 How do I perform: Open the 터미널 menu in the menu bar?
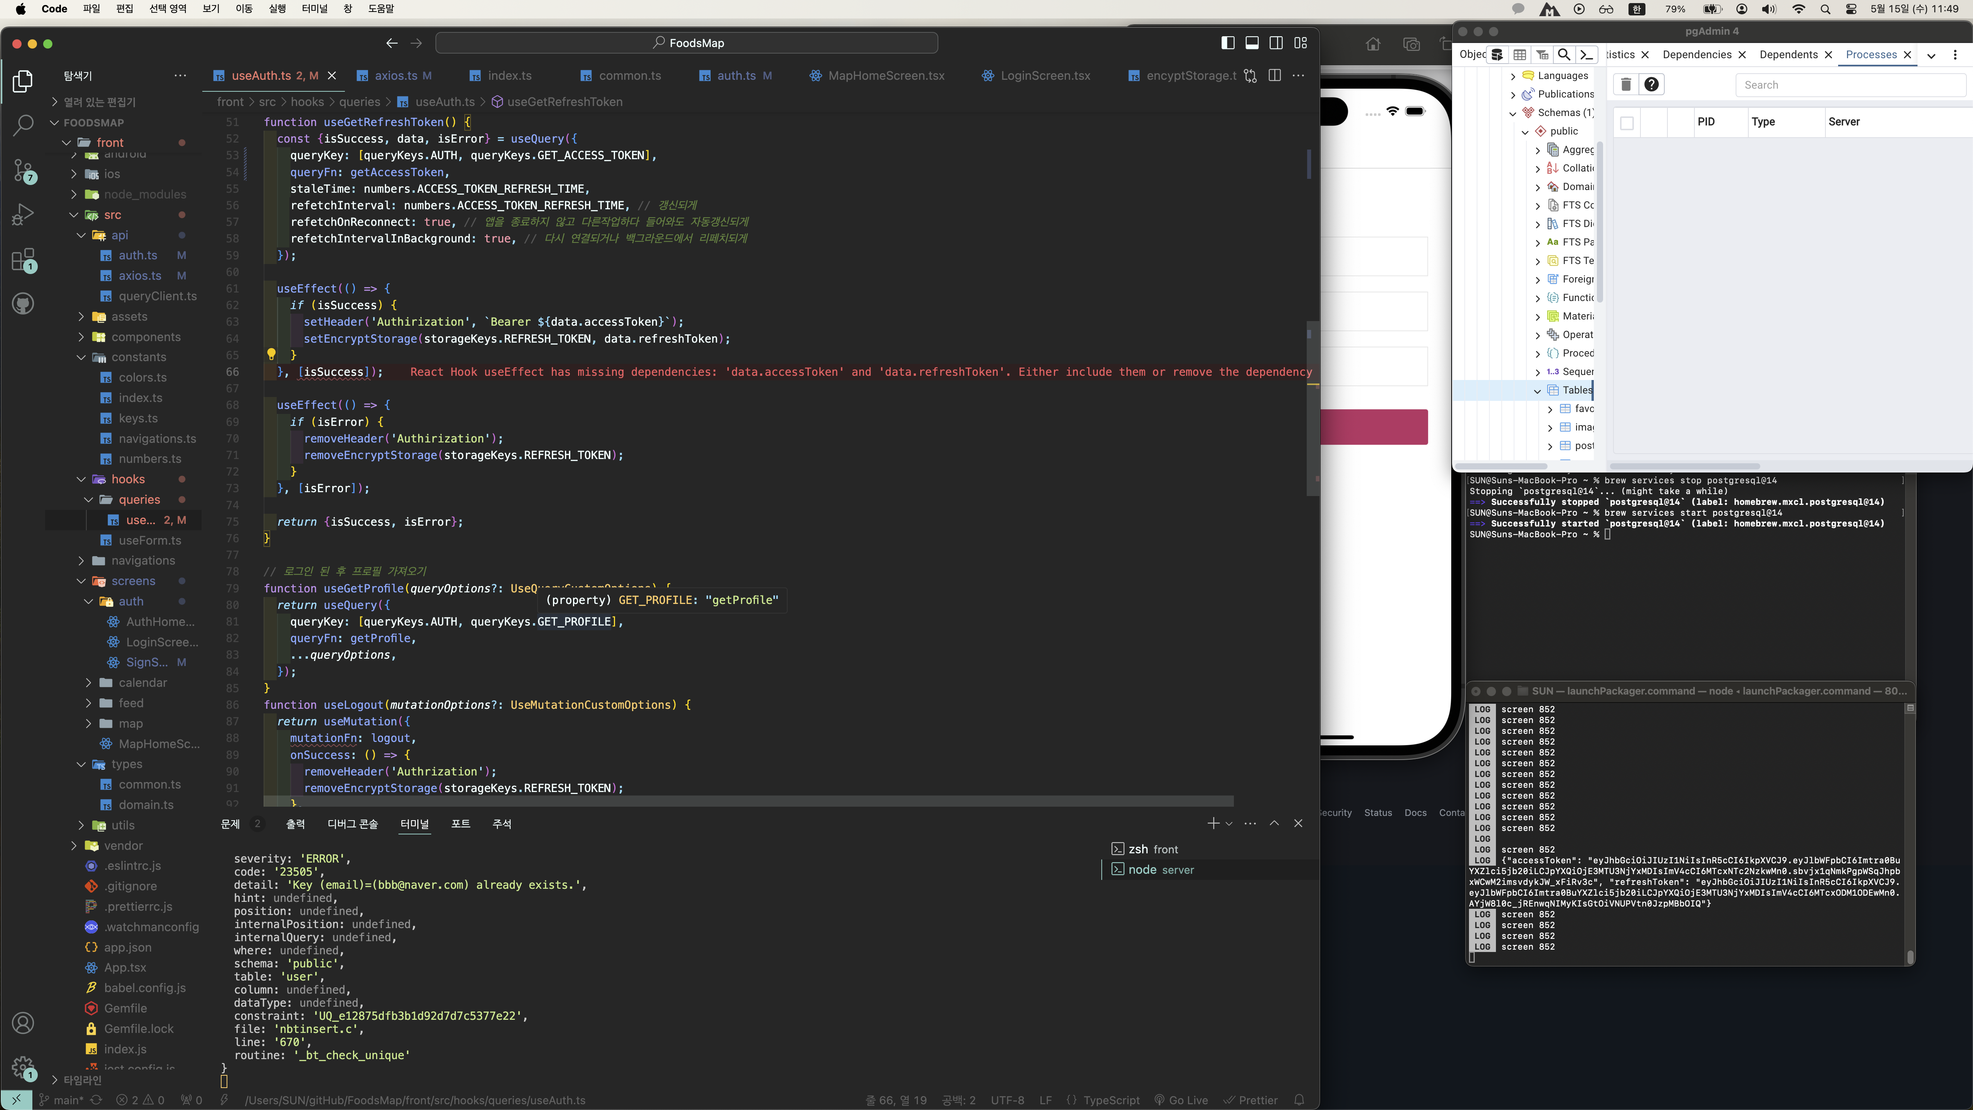click(x=315, y=8)
